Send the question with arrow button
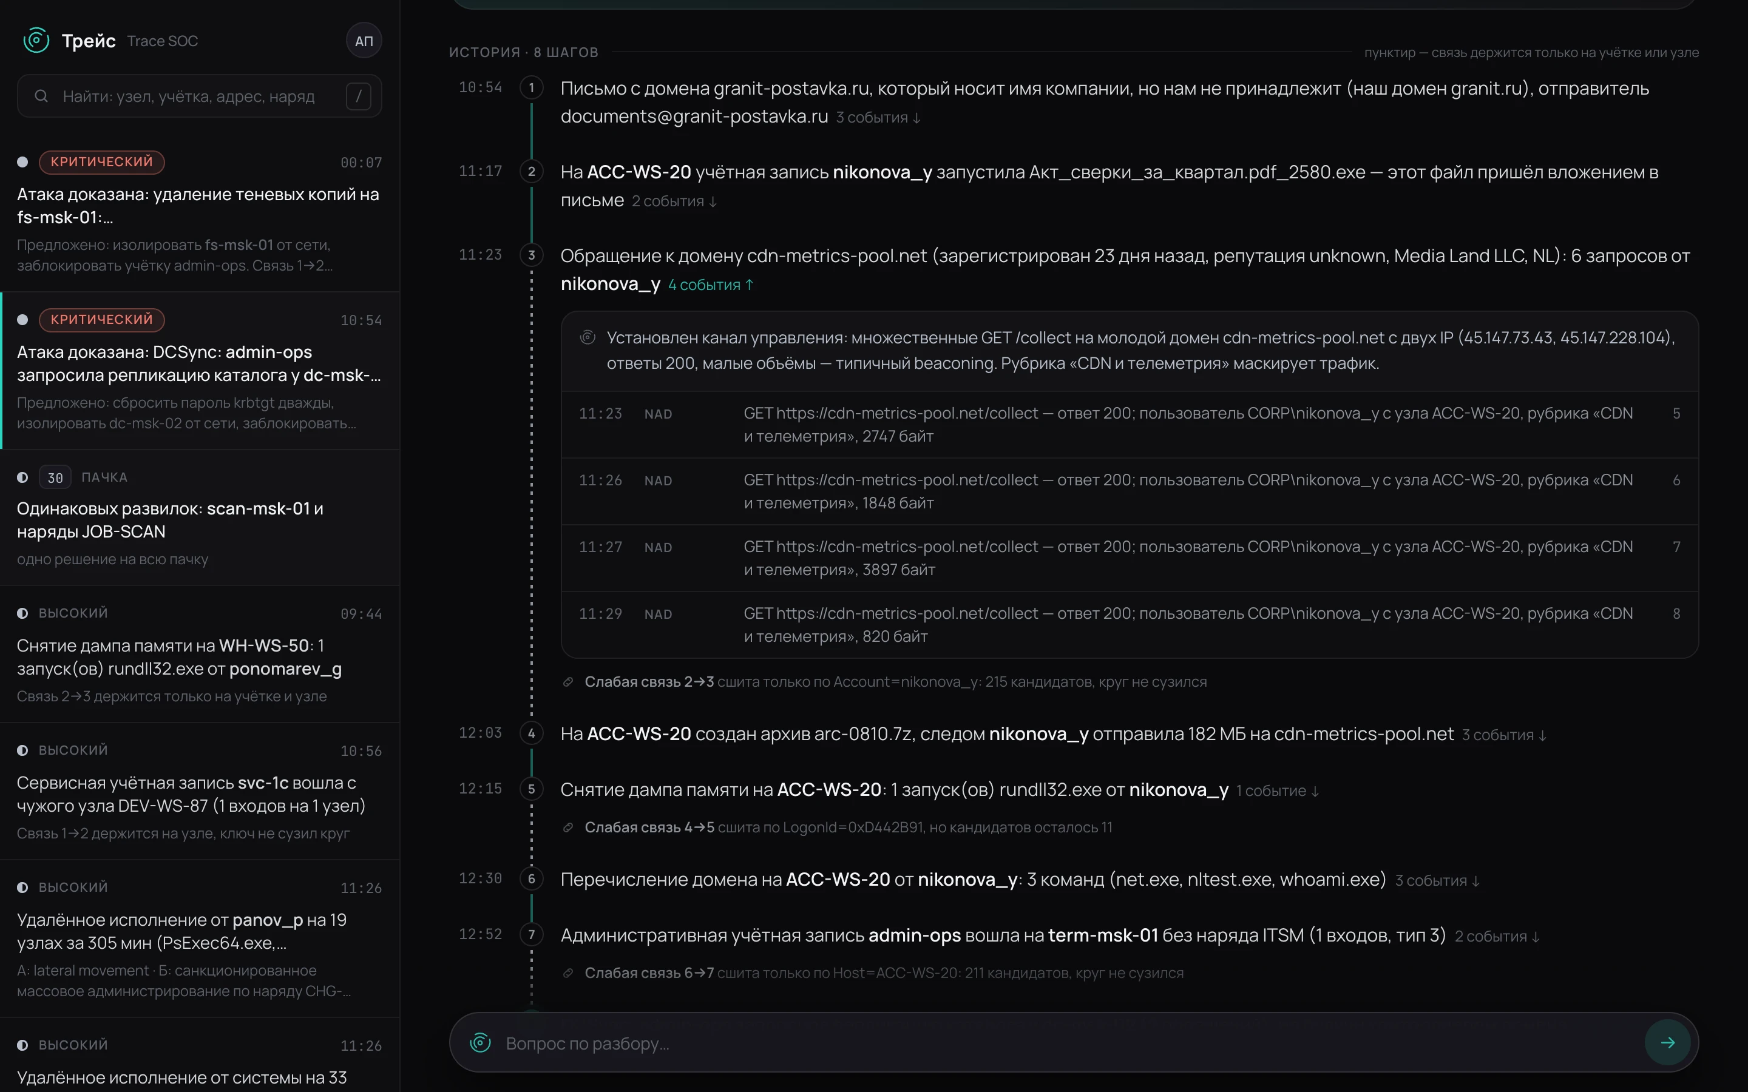This screenshot has width=1748, height=1092. 1667,1042
